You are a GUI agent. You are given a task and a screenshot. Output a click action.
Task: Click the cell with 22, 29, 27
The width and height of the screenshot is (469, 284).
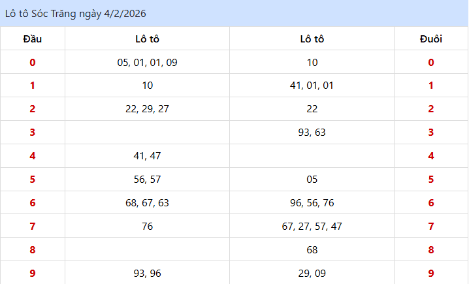147,109
